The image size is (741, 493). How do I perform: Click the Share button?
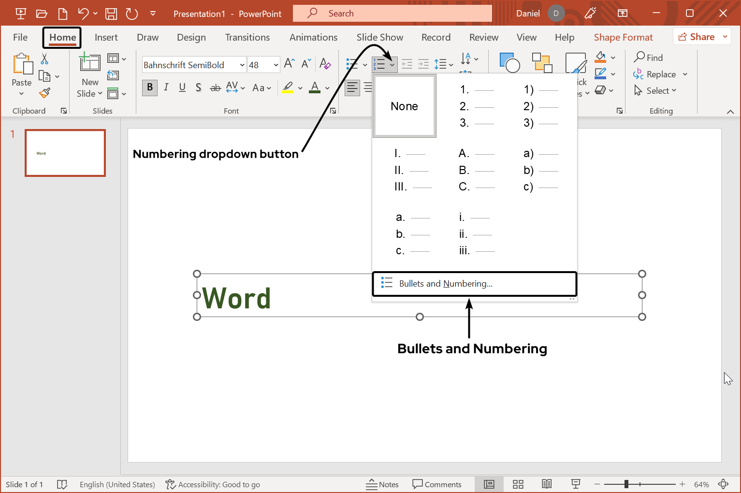pos(696,37)
